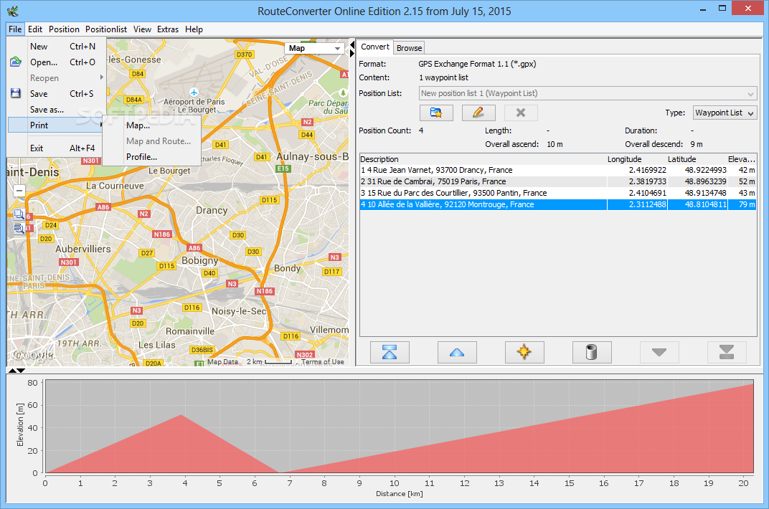The width and height of the screenshot is (769, 509).
Task: Move selected position to bottom
Action: [727, 352]
